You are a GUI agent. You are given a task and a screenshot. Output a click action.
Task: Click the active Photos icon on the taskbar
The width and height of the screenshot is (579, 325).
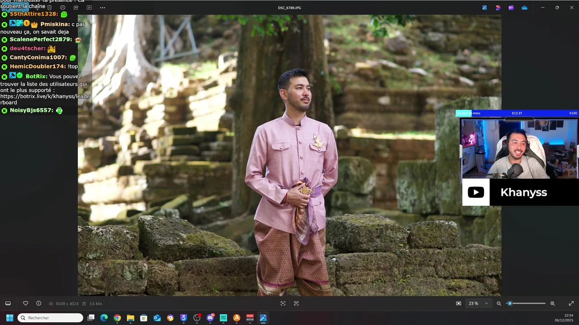tap(263, 318)
